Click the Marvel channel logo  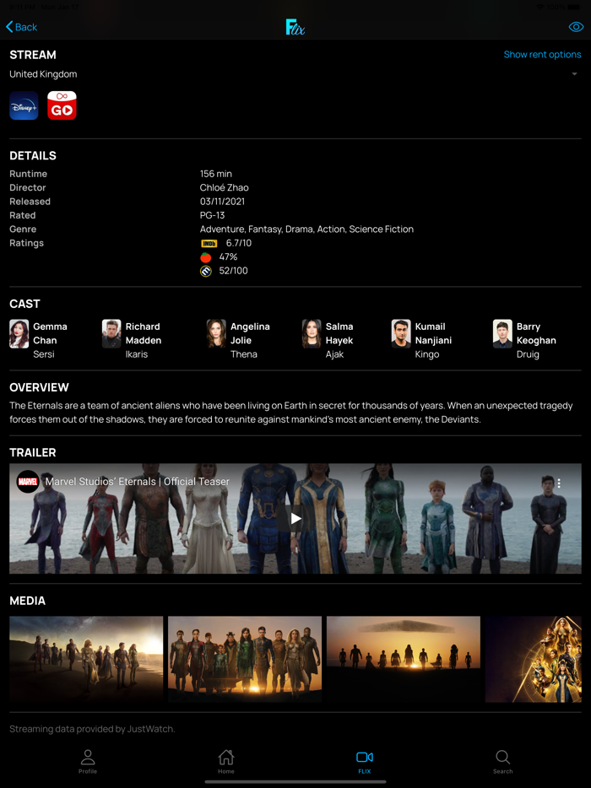28,482
